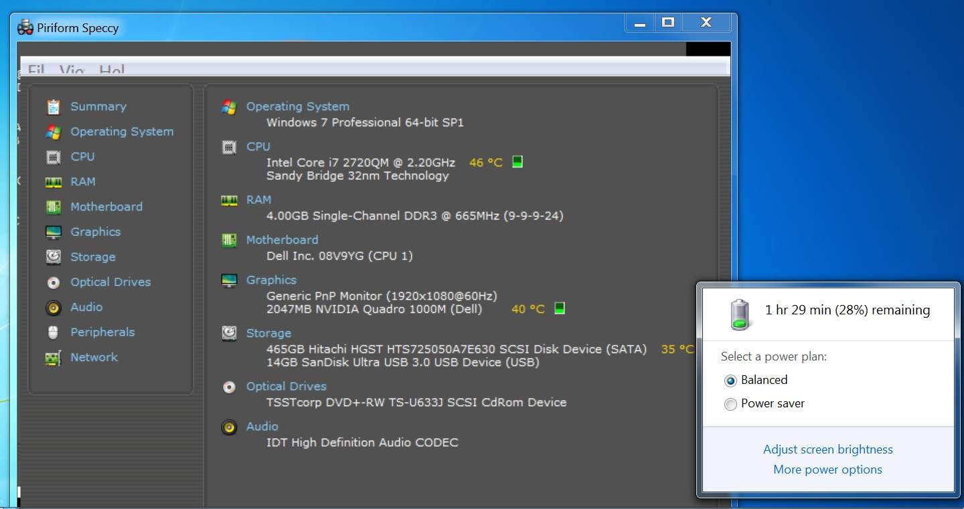
Task: Click the CPU heading text in the main pane
Action: [258, 146]
